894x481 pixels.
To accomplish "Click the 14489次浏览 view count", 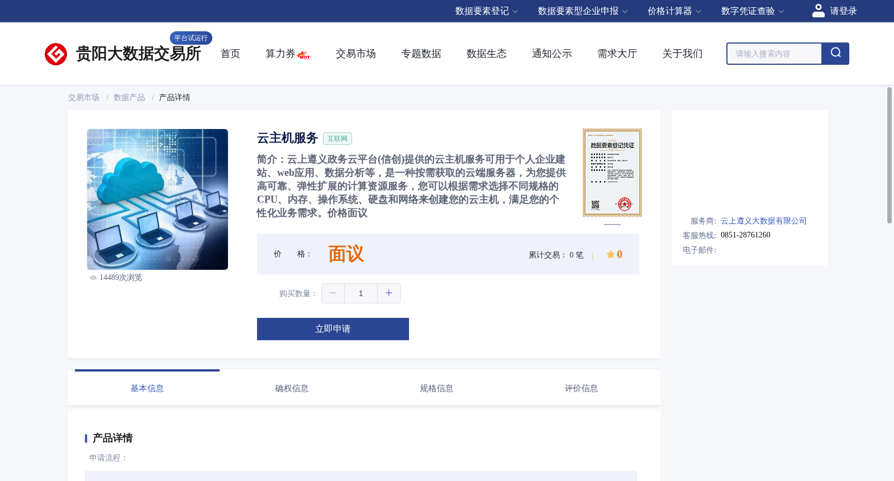I will coord(121,278).
